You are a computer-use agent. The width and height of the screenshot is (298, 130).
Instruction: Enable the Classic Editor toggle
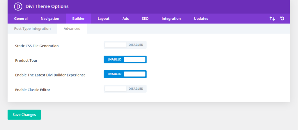pyautogui.click(x=125, y=89)
